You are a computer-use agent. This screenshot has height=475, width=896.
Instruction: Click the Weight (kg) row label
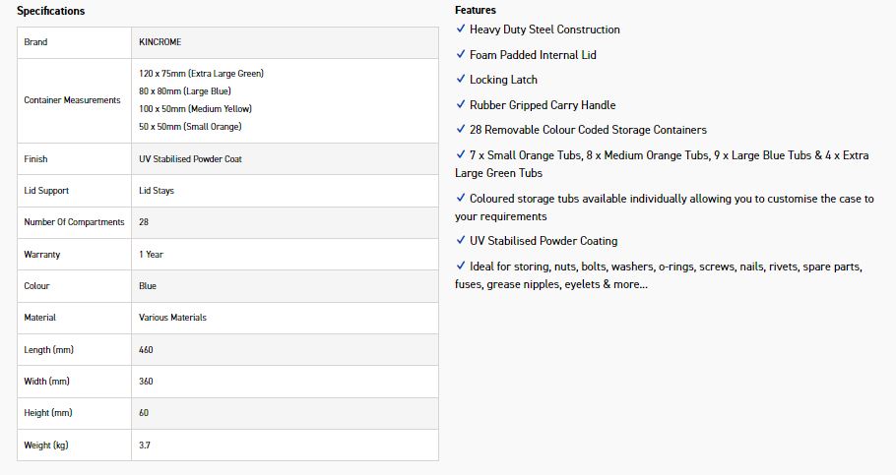point(45,445)
